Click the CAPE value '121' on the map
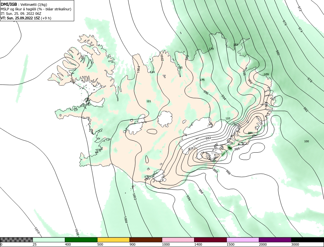This screenshot has width=324, height=247. click(149, 101)
